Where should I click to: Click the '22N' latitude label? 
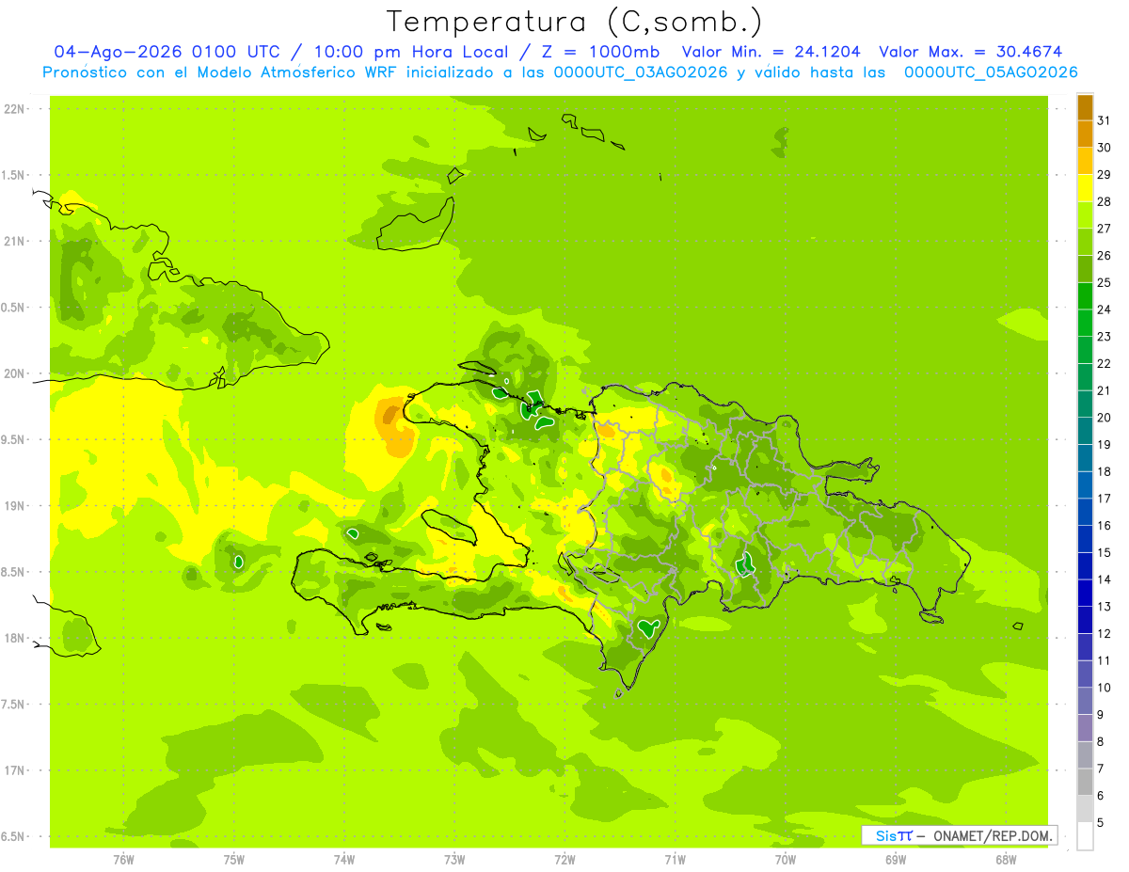[16, 109]
